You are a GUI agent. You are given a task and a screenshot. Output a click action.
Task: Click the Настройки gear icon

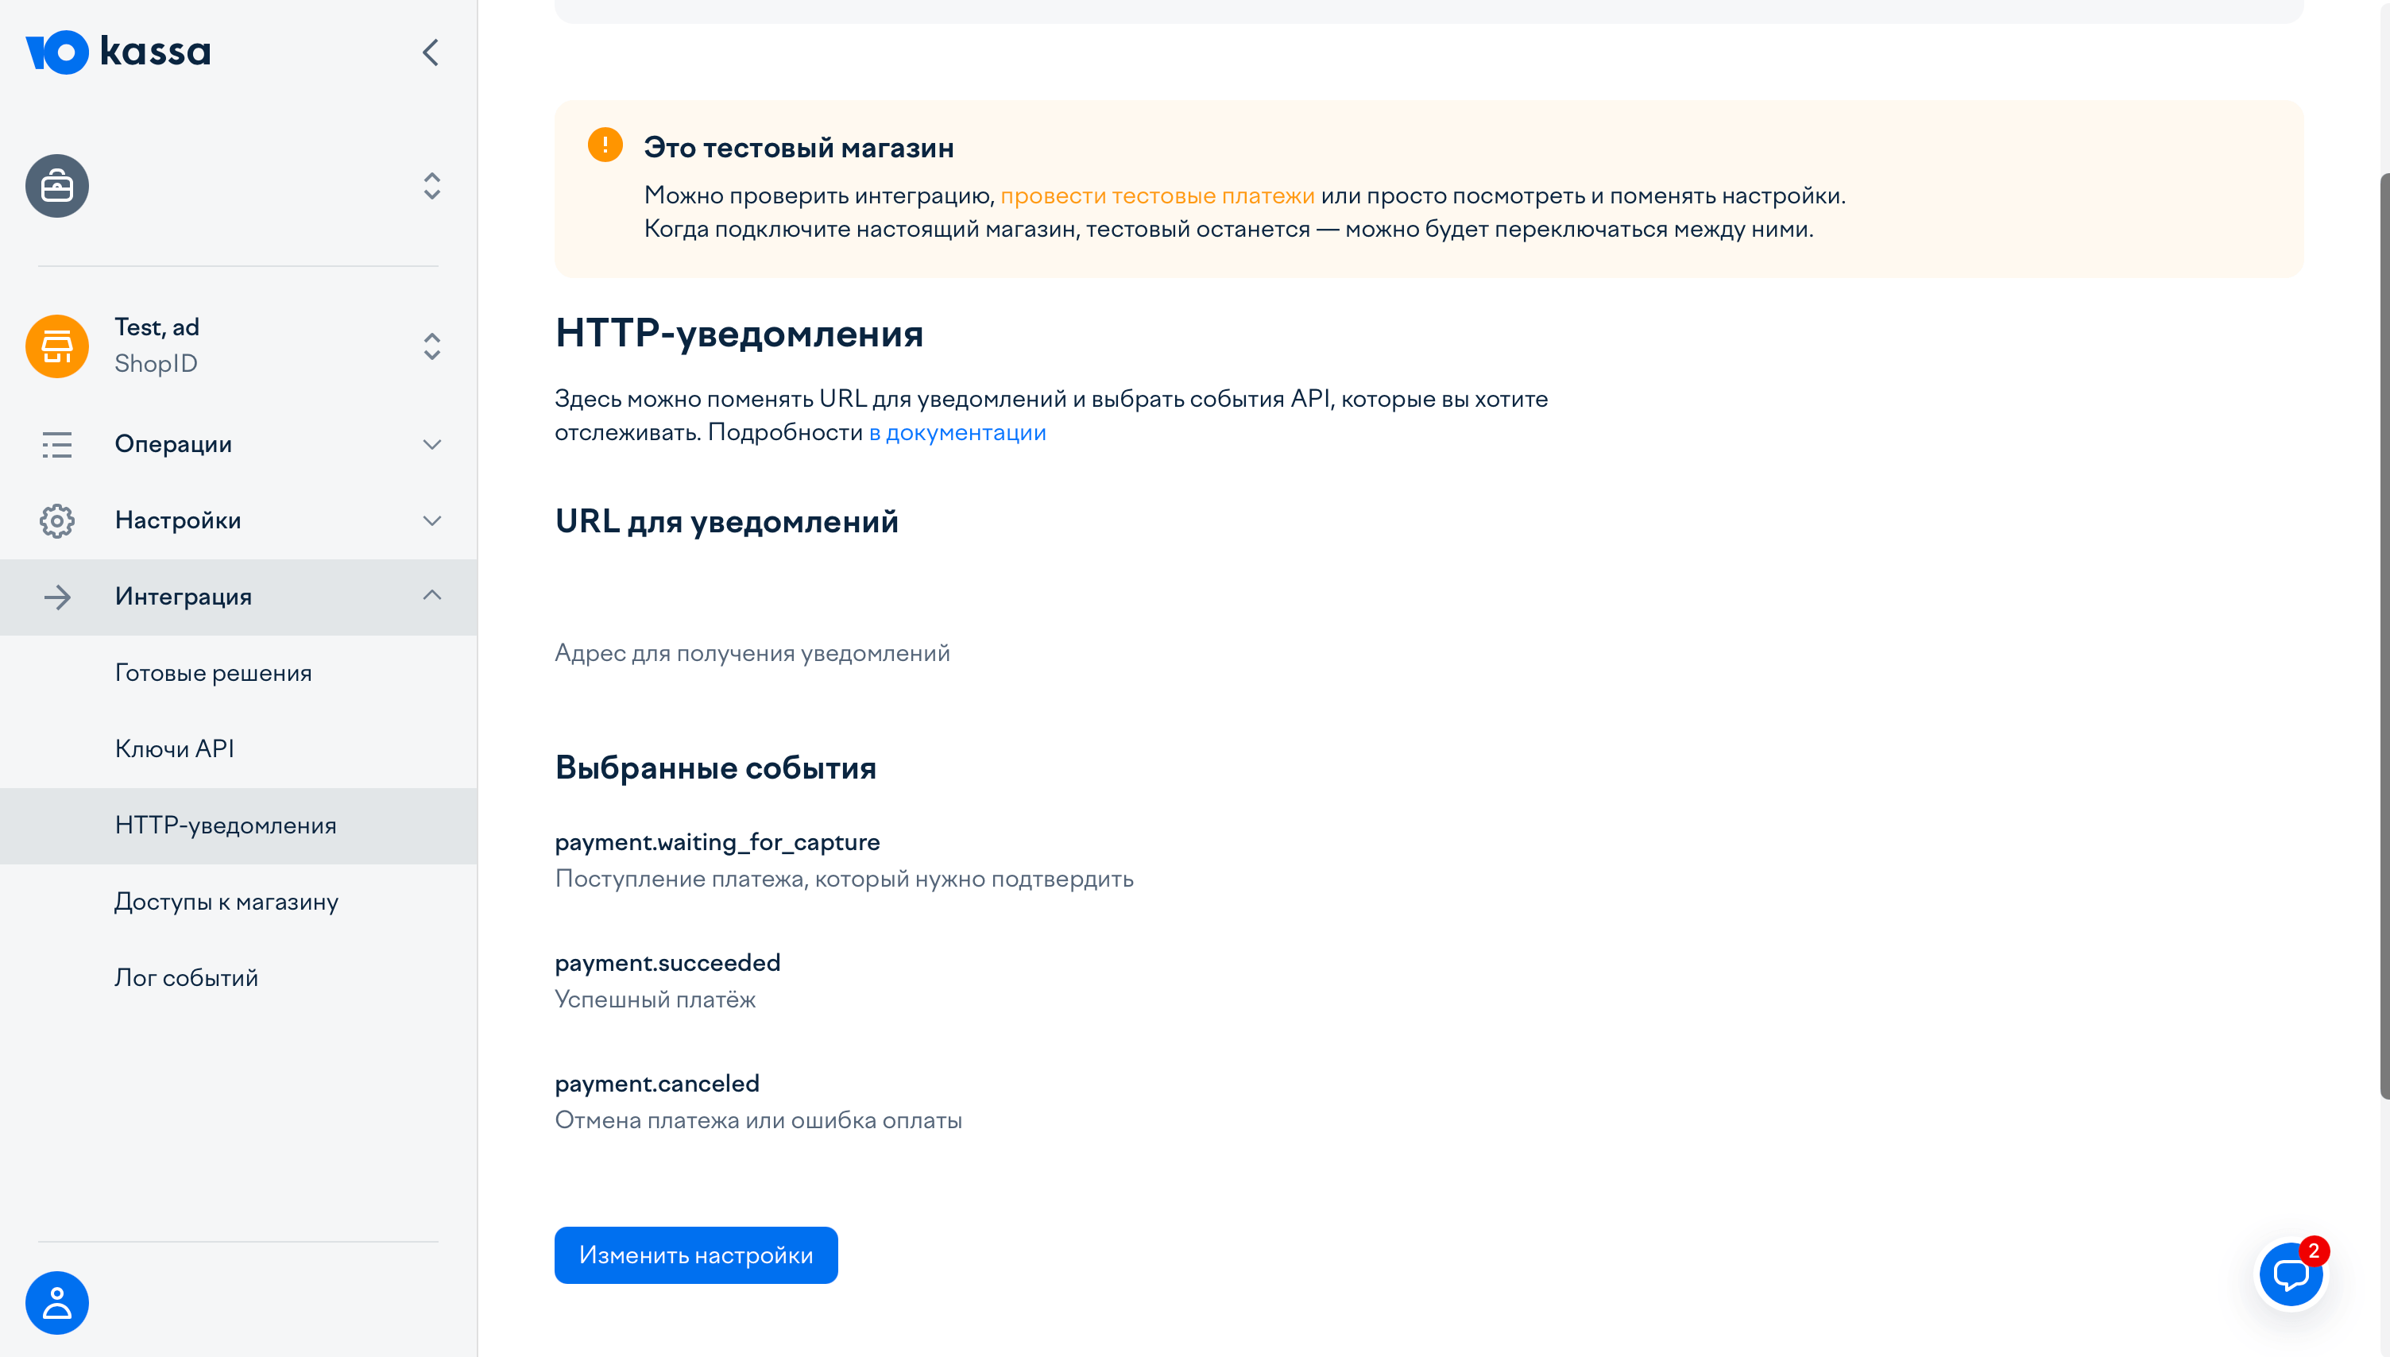[x=57, y=520]
